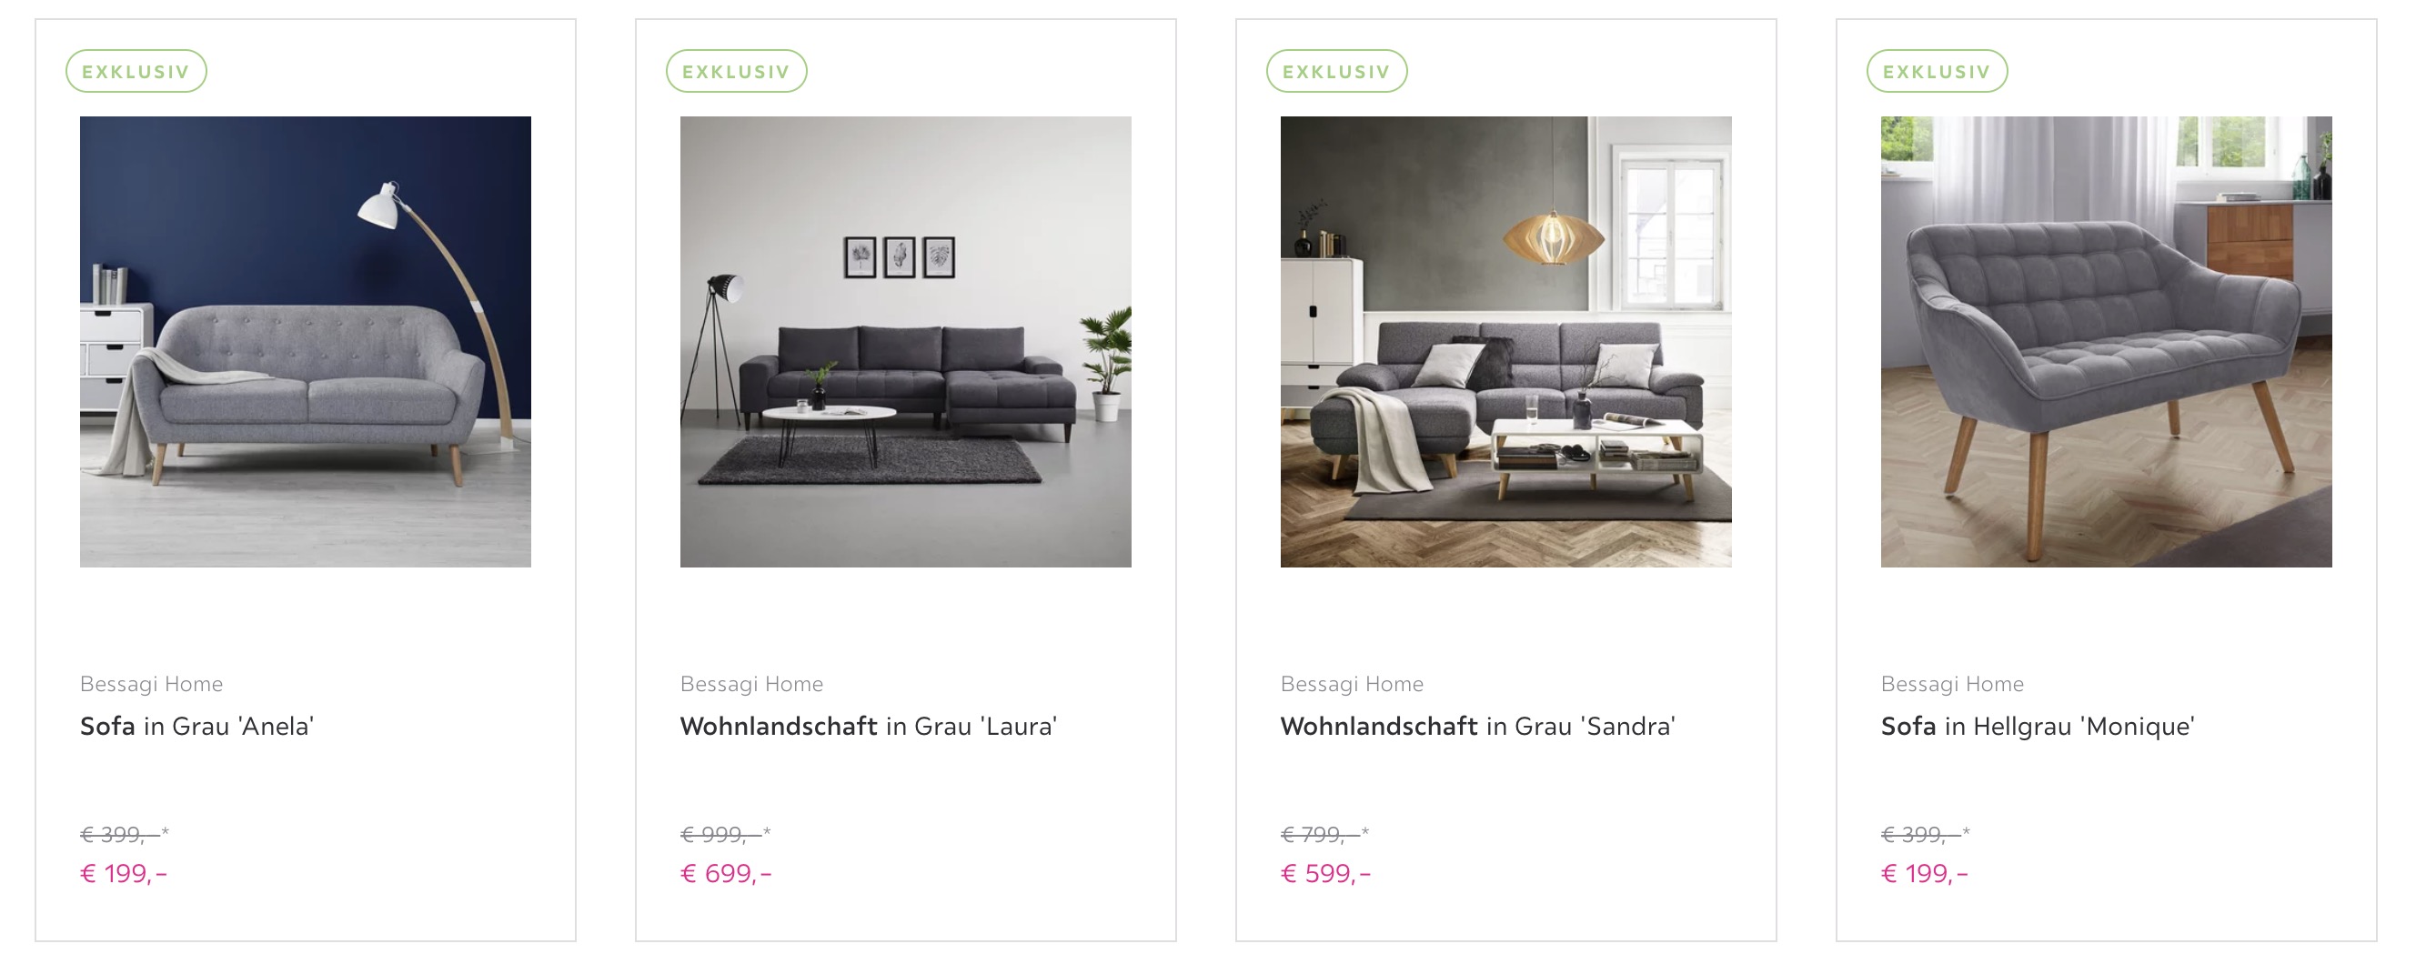The height and width of the screenshot is (964, 2416).
Task: Open the Monique sofa product image
Action: [2106, 341]
